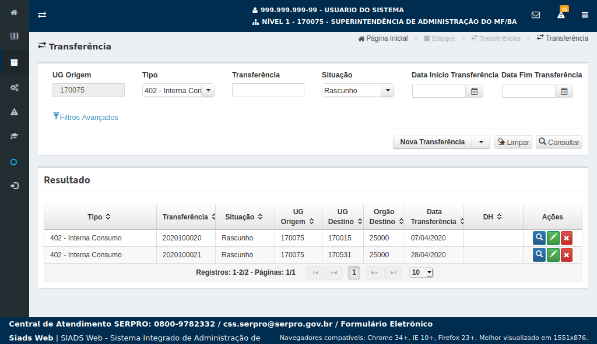Open Filtros Avançados link
This screenshot has height=344, width=597.
tap(86, 117)
